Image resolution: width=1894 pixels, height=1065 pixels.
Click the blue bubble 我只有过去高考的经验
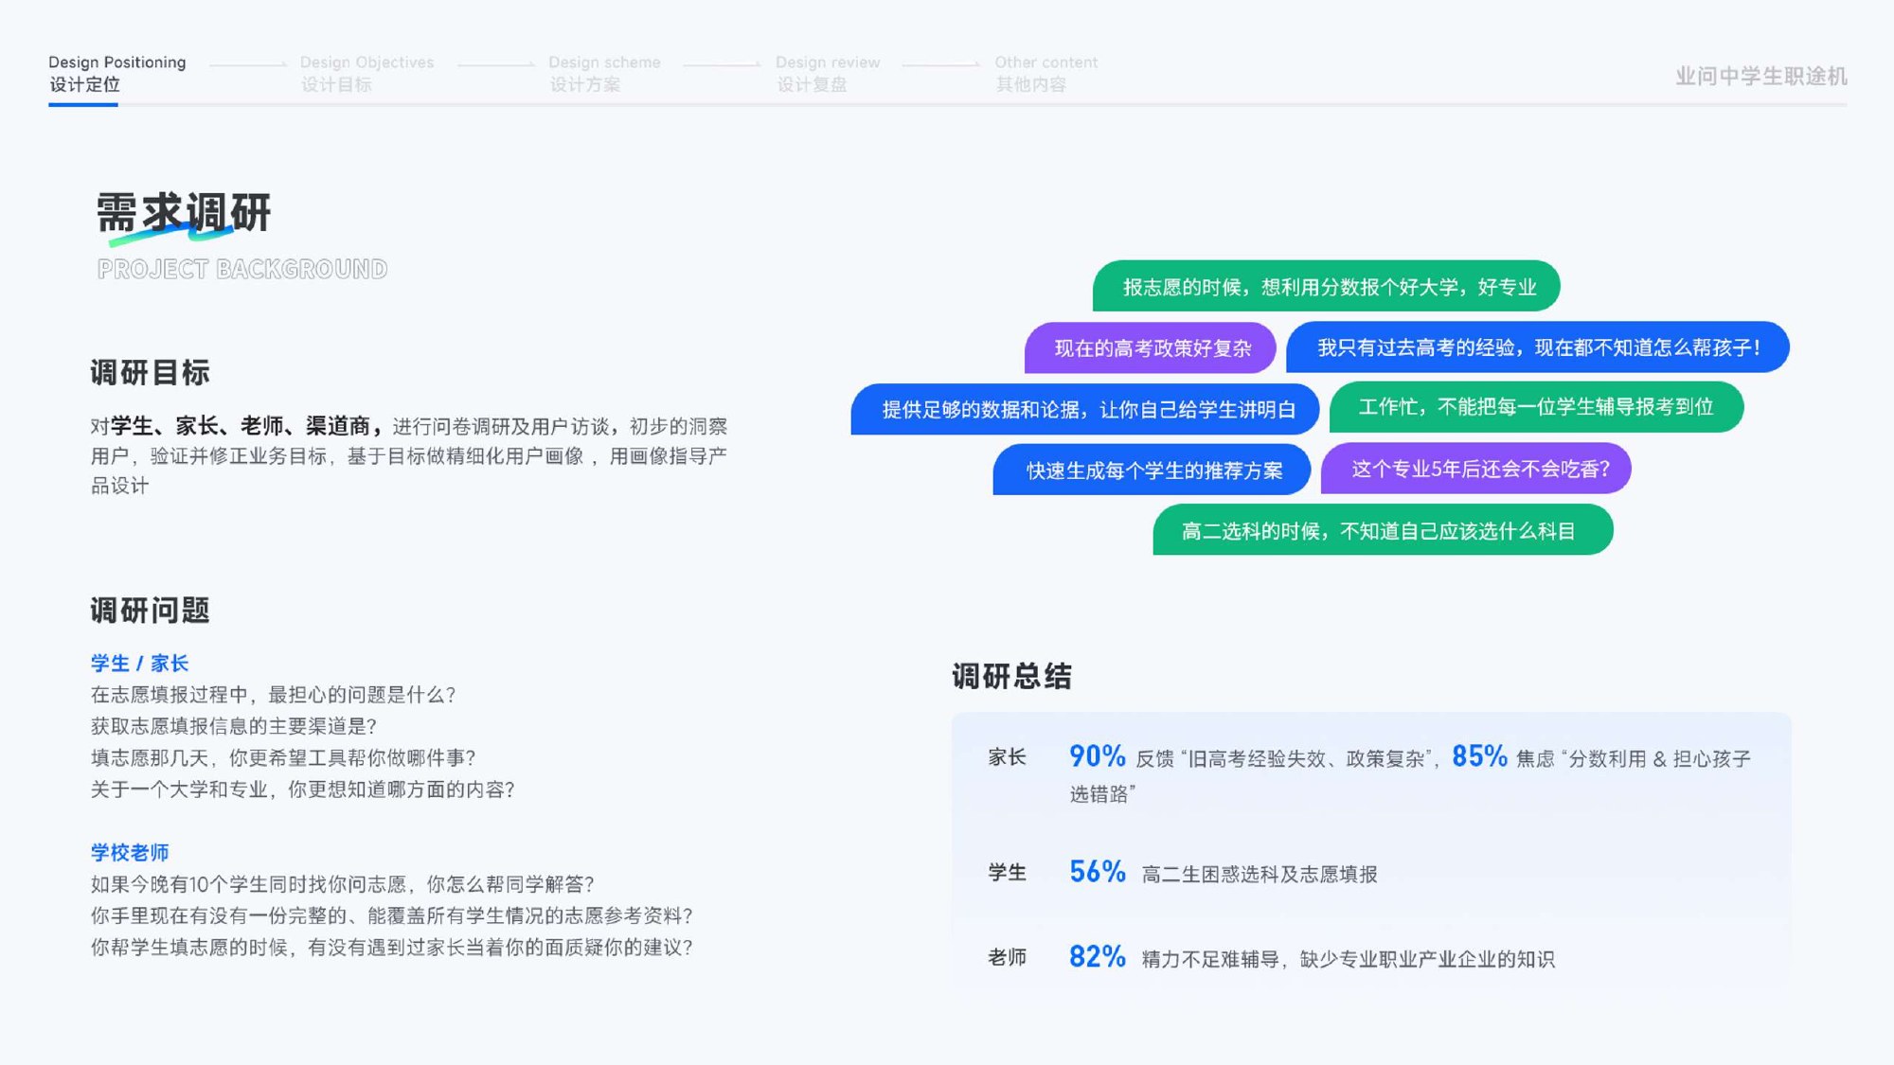pos(1538,347)
